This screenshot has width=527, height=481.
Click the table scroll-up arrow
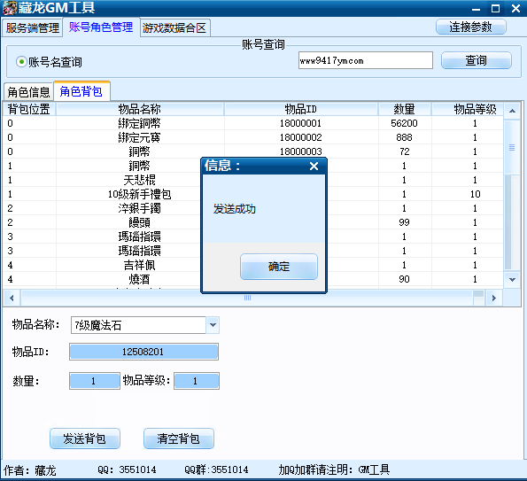coord(512,111)
